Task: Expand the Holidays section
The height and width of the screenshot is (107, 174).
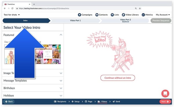Action: pos(33,95)
